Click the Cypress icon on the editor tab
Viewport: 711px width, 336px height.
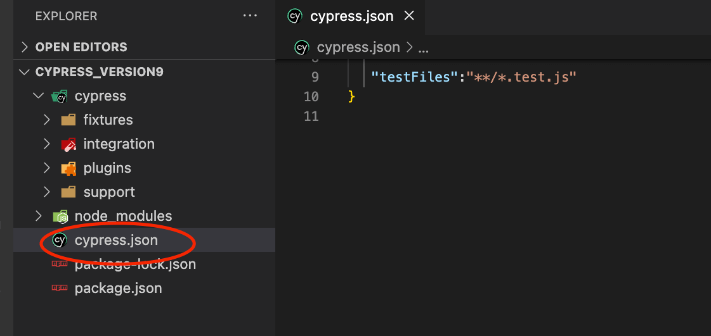295,16
